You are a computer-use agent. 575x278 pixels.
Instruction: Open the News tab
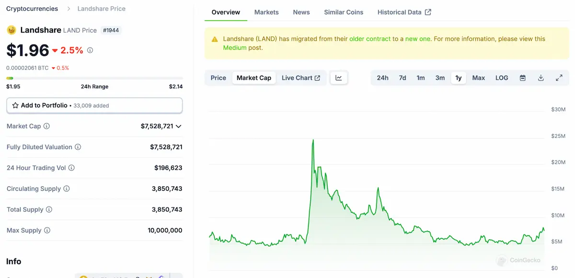click(x=301, y=12)
